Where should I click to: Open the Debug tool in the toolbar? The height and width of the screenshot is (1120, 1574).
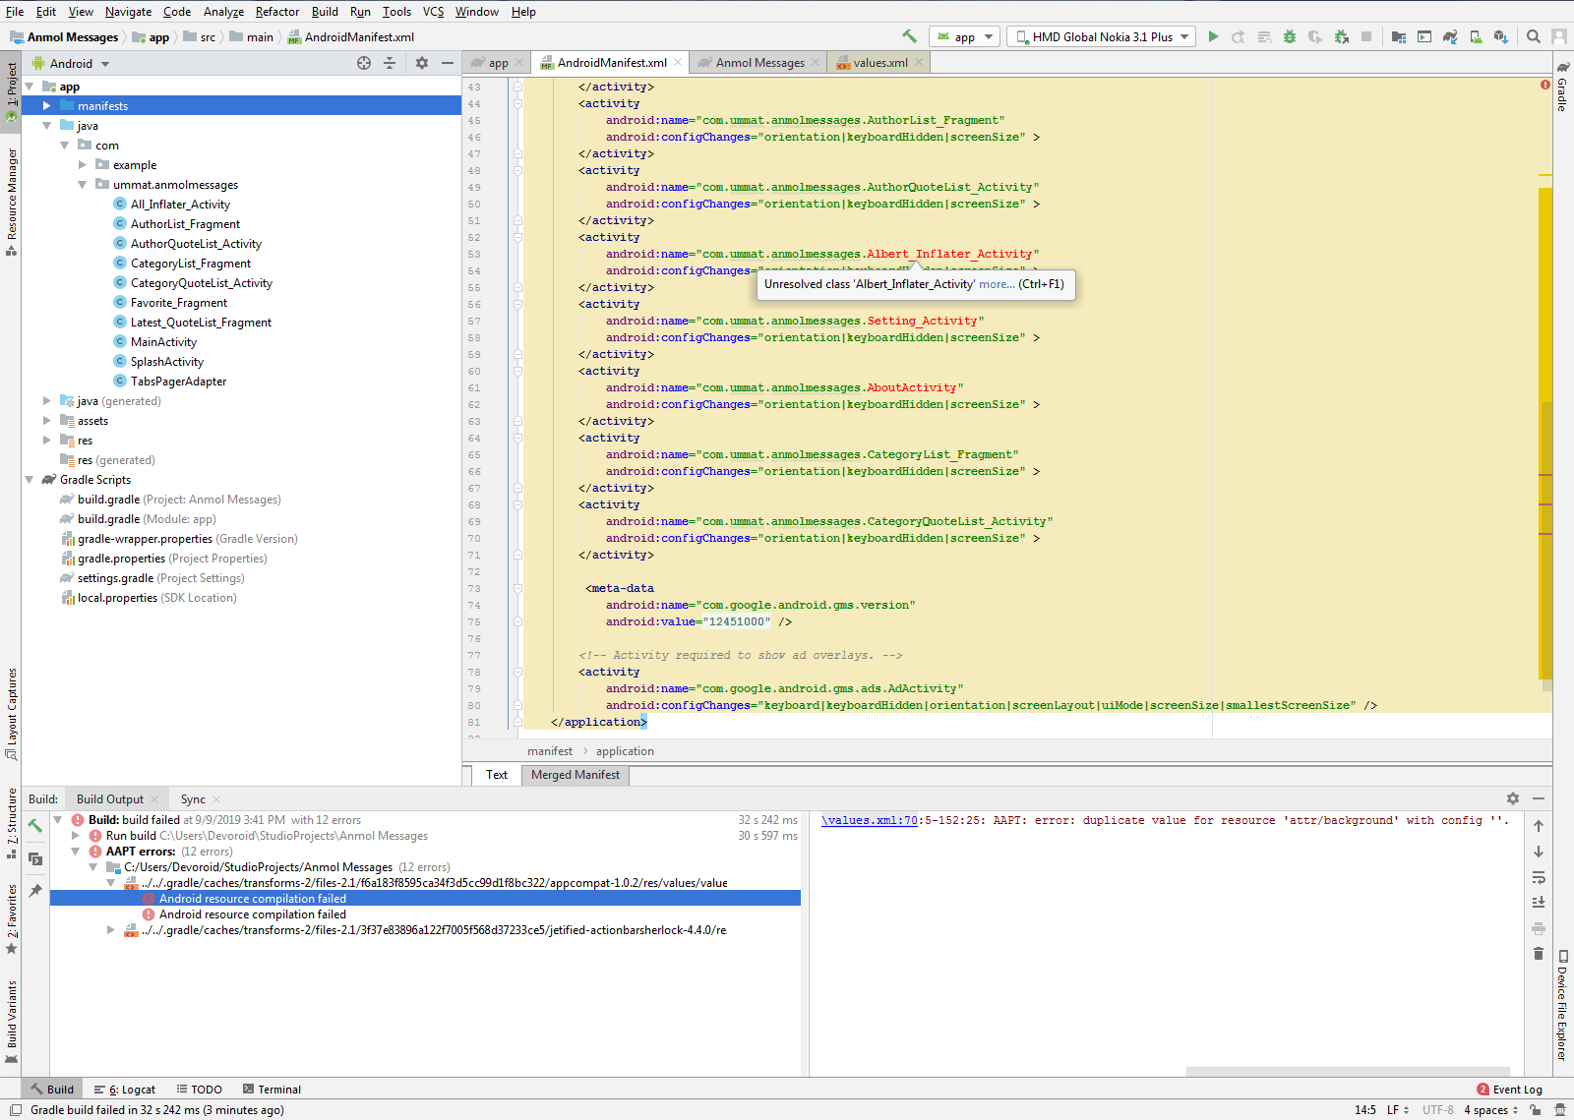(1290, 36)
